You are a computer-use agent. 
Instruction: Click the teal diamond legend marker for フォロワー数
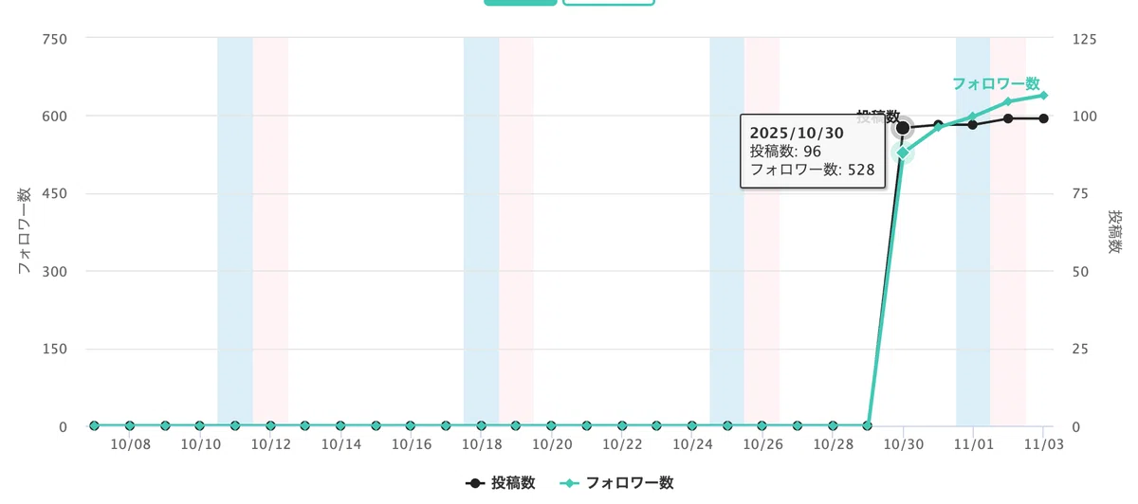tap(570, 483)
